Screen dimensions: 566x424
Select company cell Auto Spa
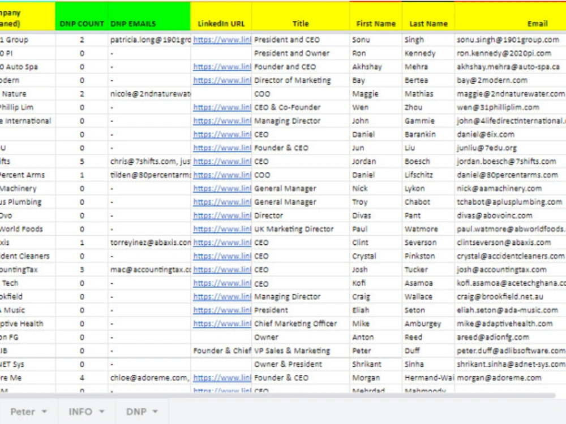click(x=27, y=67)
